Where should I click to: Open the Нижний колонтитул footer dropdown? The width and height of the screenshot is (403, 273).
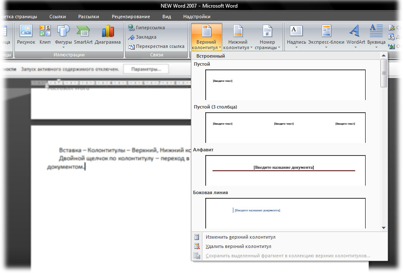(x=238, y=37)
